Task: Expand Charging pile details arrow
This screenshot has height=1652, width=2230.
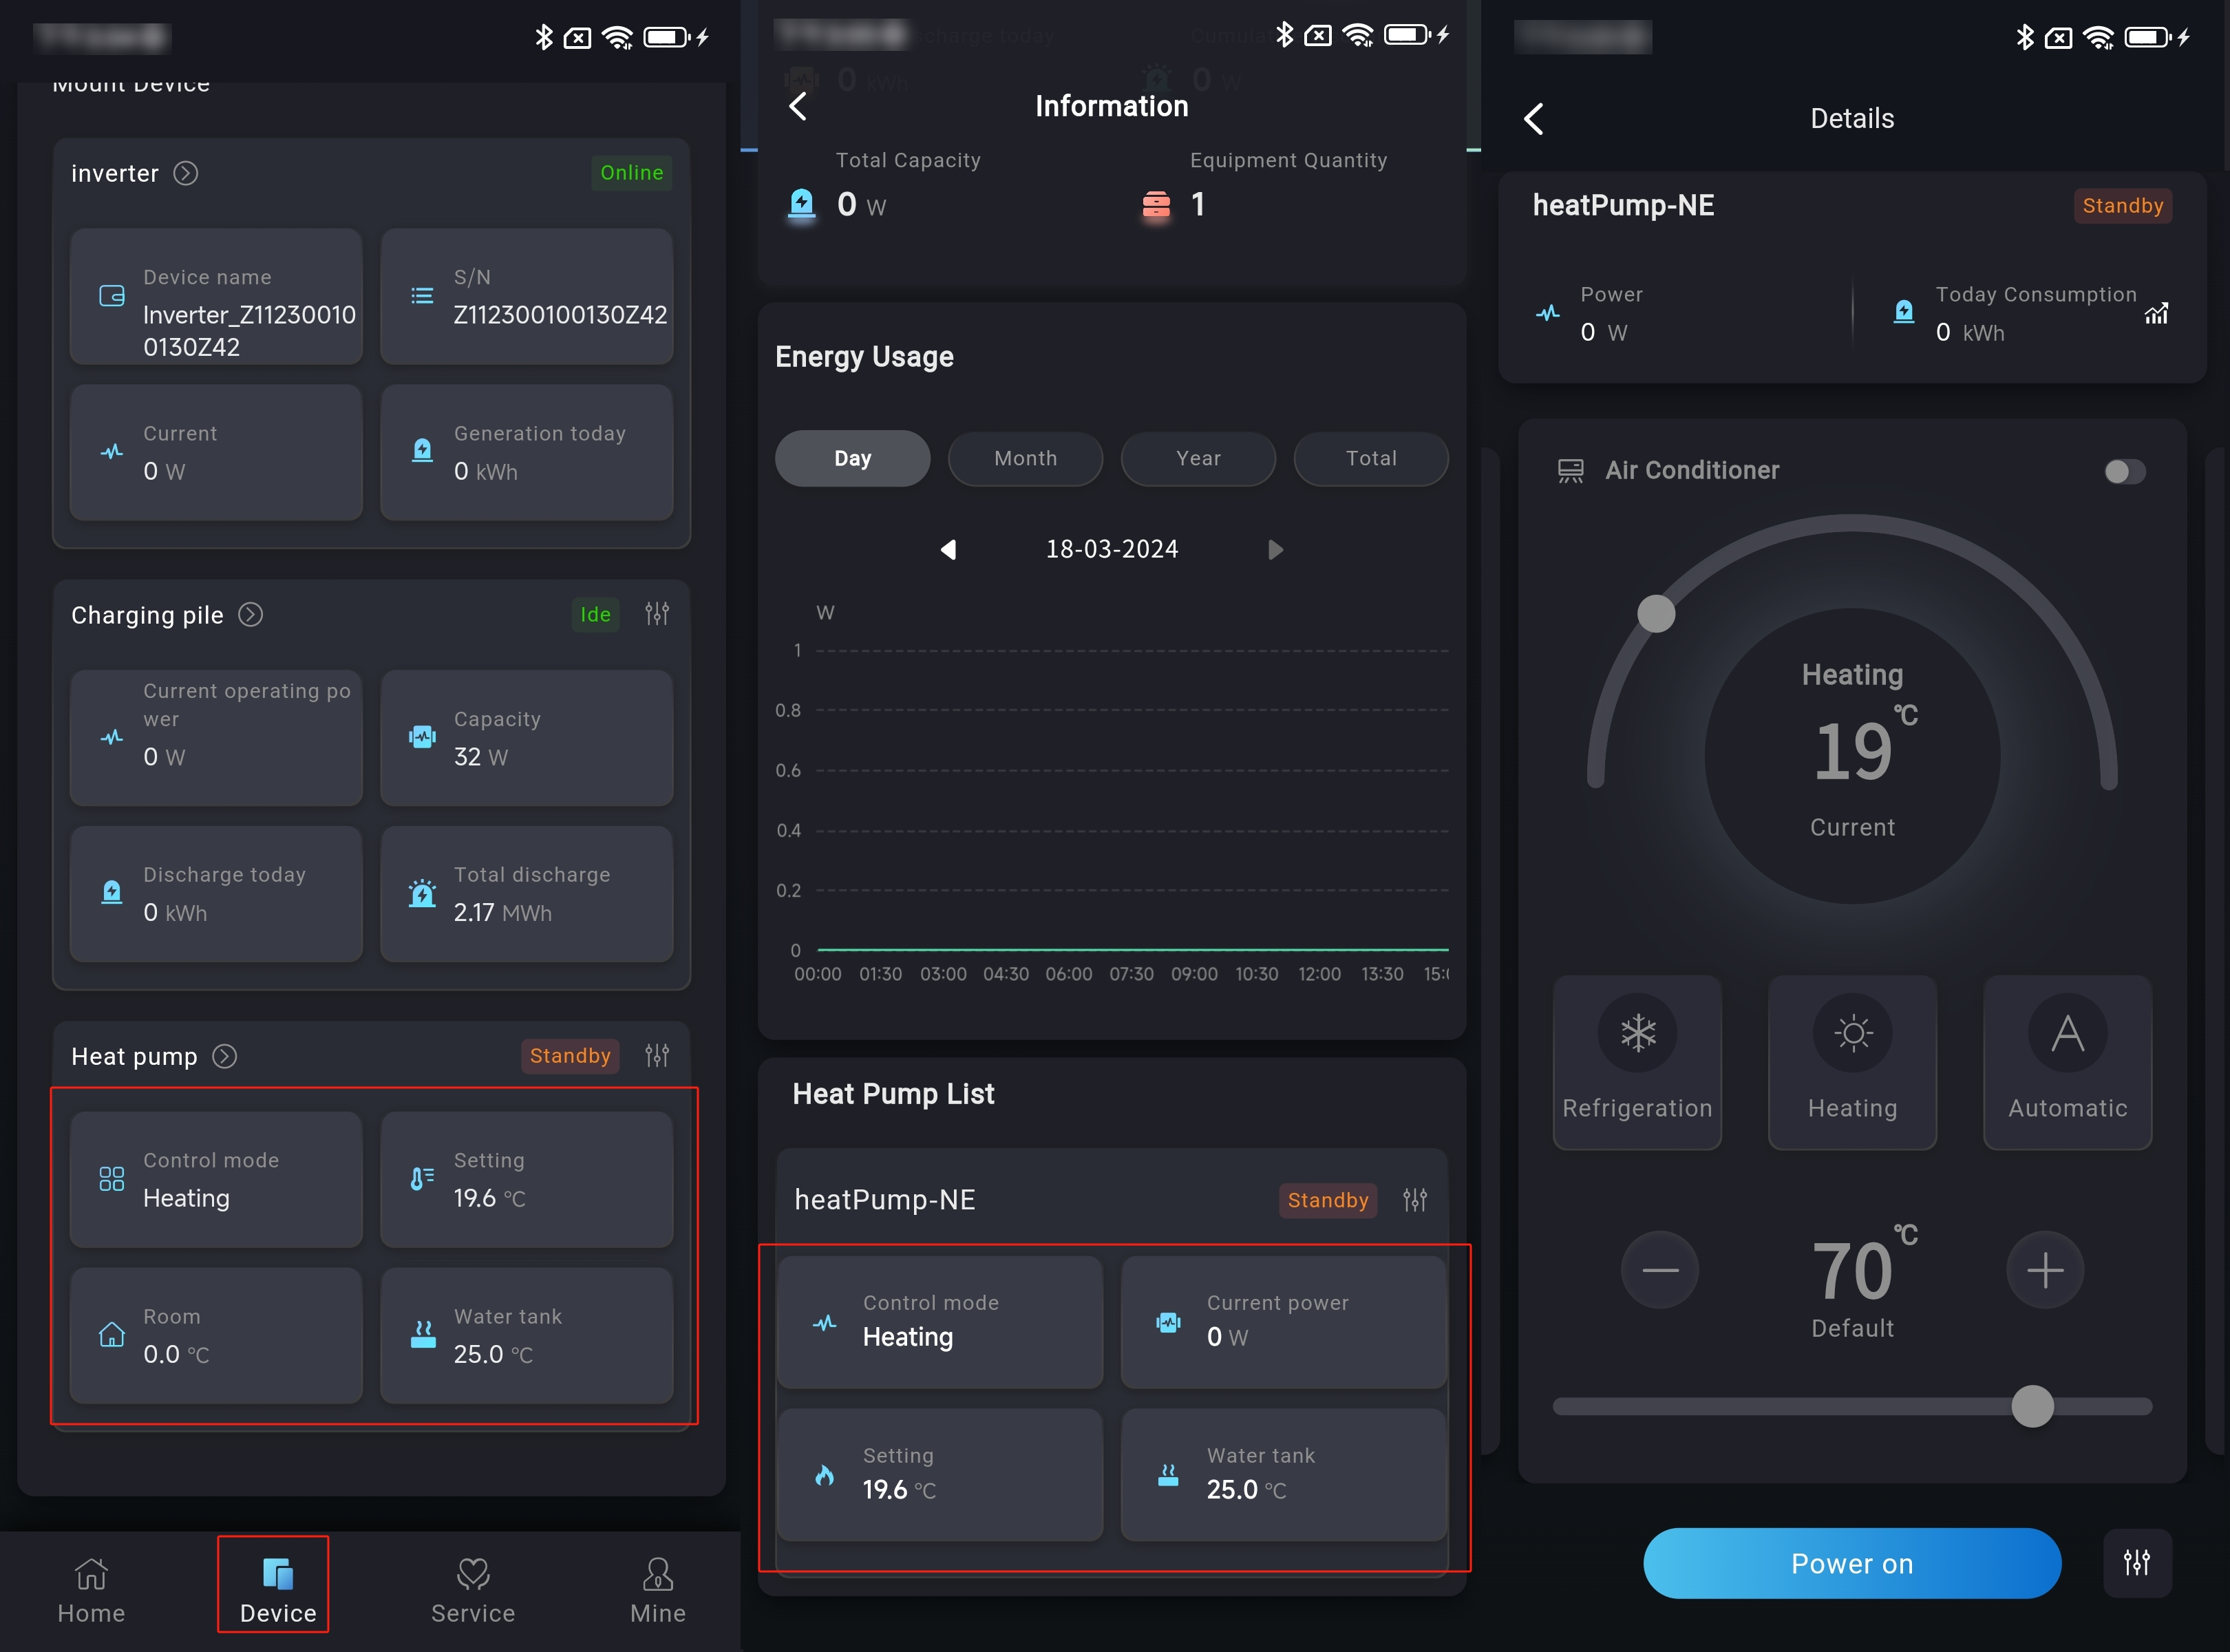Action: tap(251, 614)
